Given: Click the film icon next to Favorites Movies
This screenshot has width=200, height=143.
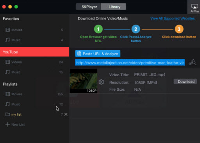Looking at the screenshot, I should click(x=7, y=30).
